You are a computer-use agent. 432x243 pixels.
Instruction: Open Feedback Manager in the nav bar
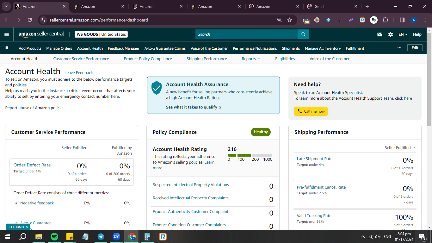[x=124, y=48]
